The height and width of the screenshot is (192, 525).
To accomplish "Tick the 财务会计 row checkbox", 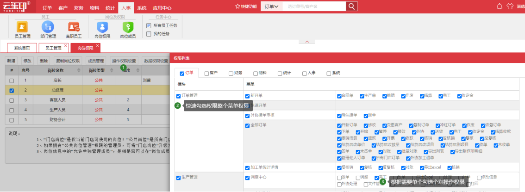I will point(12,119).
